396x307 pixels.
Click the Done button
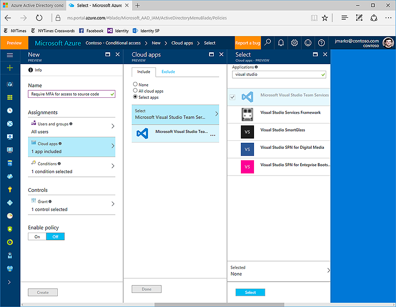click(x=147, y=289)
